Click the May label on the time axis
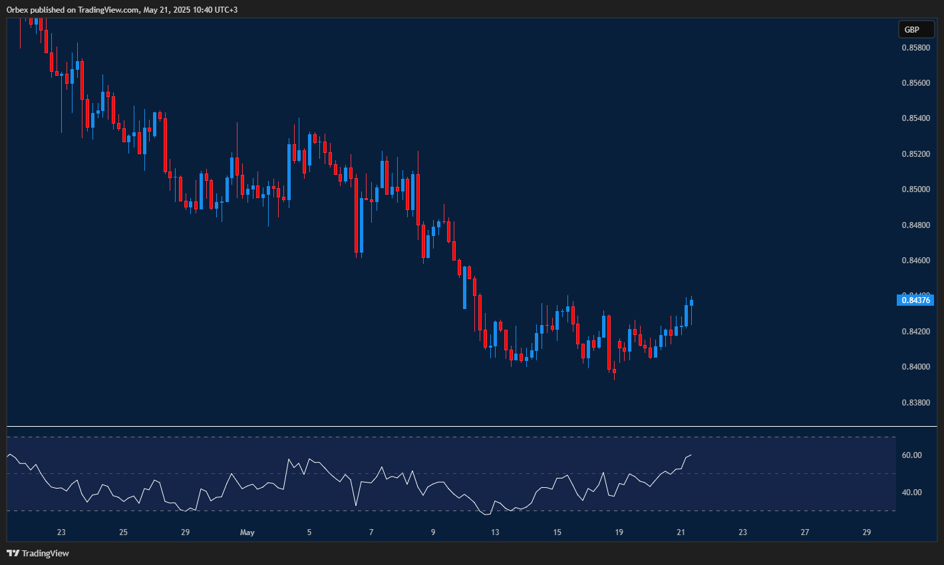 247,532
